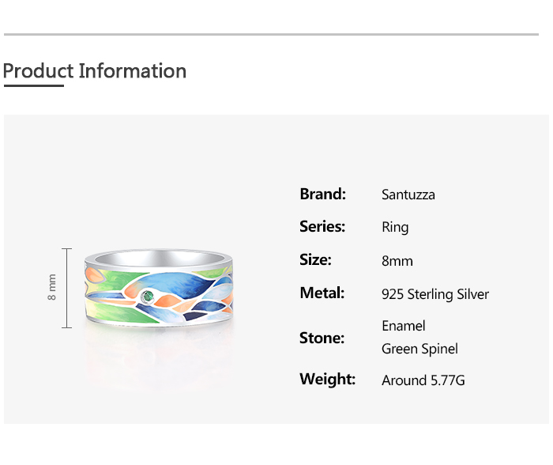
Task: Click the dark underline beneath Product heading
Action: [33, 85]
